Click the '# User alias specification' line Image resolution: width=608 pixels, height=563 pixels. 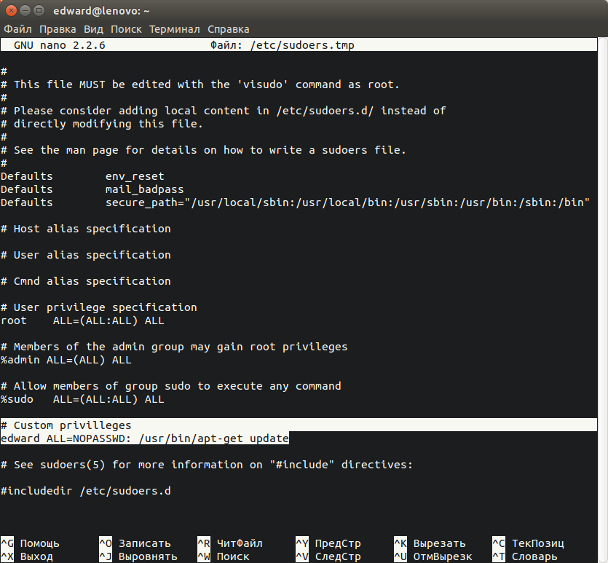tap(86, 255)
